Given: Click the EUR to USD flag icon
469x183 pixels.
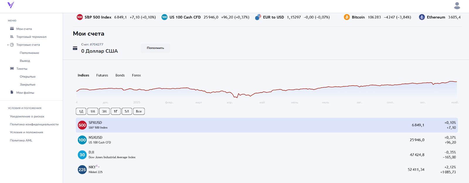Looking at the screenshot, I should pyautogui.click(x=258, y=17).
